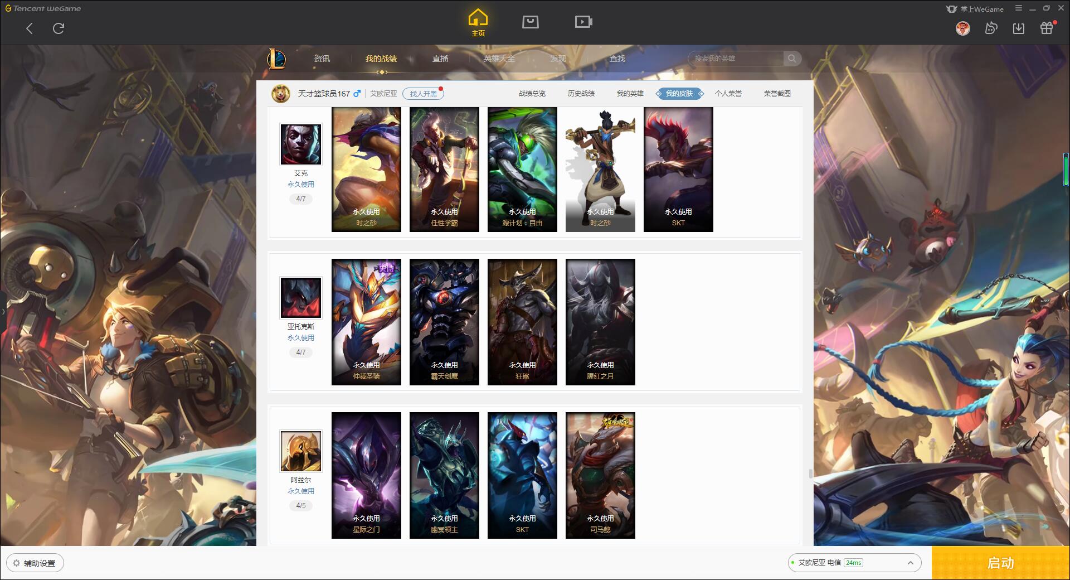The image size is (1070, 580).
Task: Click the 艾欧尼亚 server label beside username
Action: [x=384, y=94]
